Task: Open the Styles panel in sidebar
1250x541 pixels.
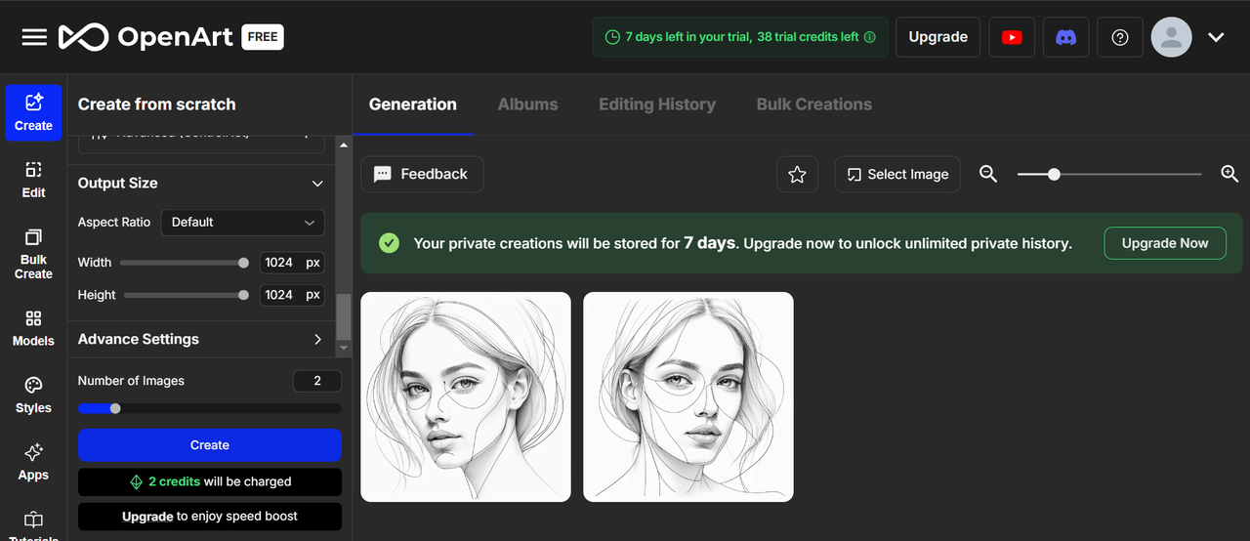Action: pos(33,395)
